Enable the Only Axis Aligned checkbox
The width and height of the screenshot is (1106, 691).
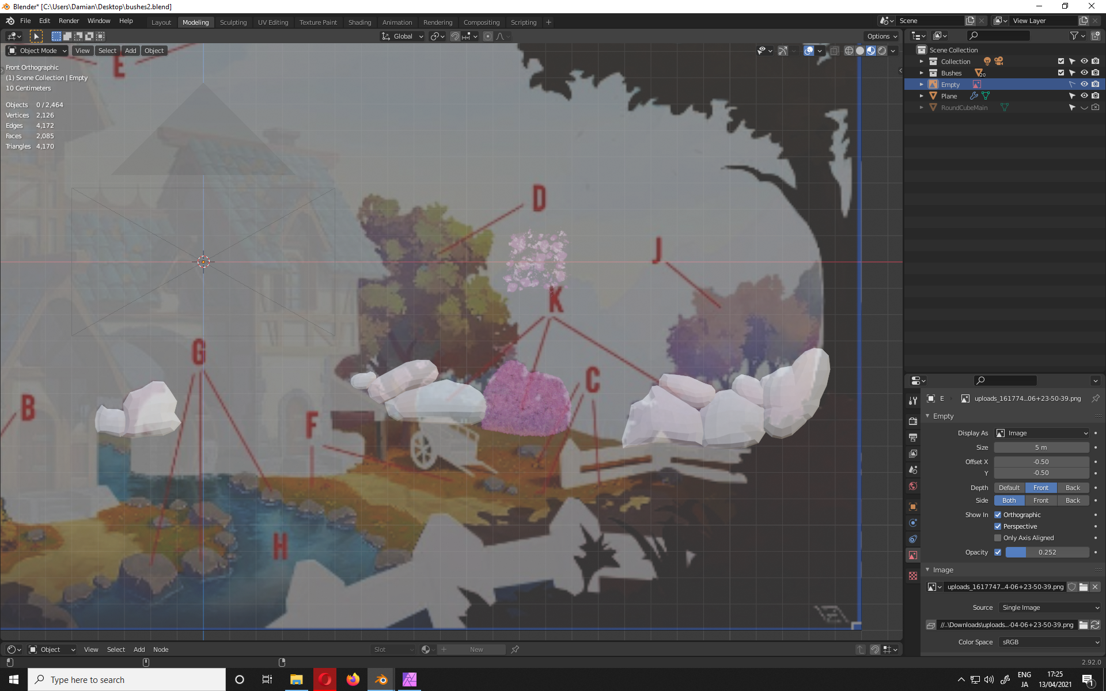(998, 538)
